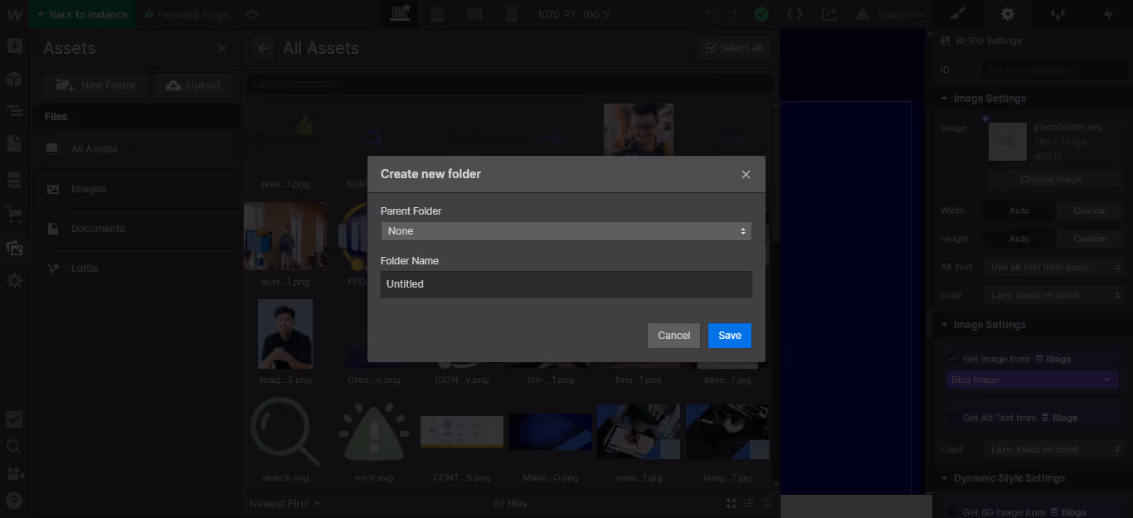Click Save in Create new folder

(x=730, y=336)
